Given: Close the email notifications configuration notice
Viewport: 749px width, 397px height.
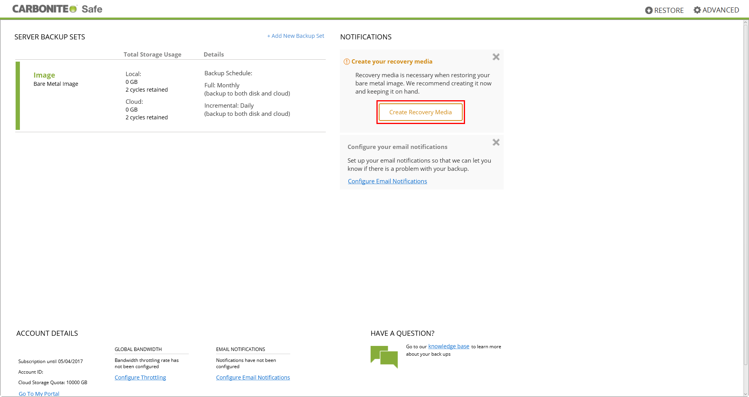Looking at the screenshot, I should pyautogui.click(x=496, y=142).
